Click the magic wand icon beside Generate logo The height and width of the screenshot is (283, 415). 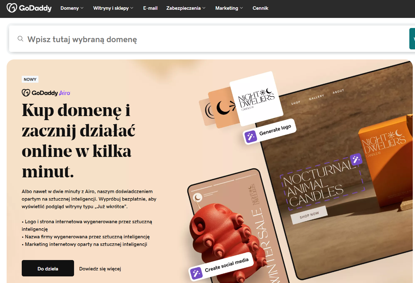251,137
